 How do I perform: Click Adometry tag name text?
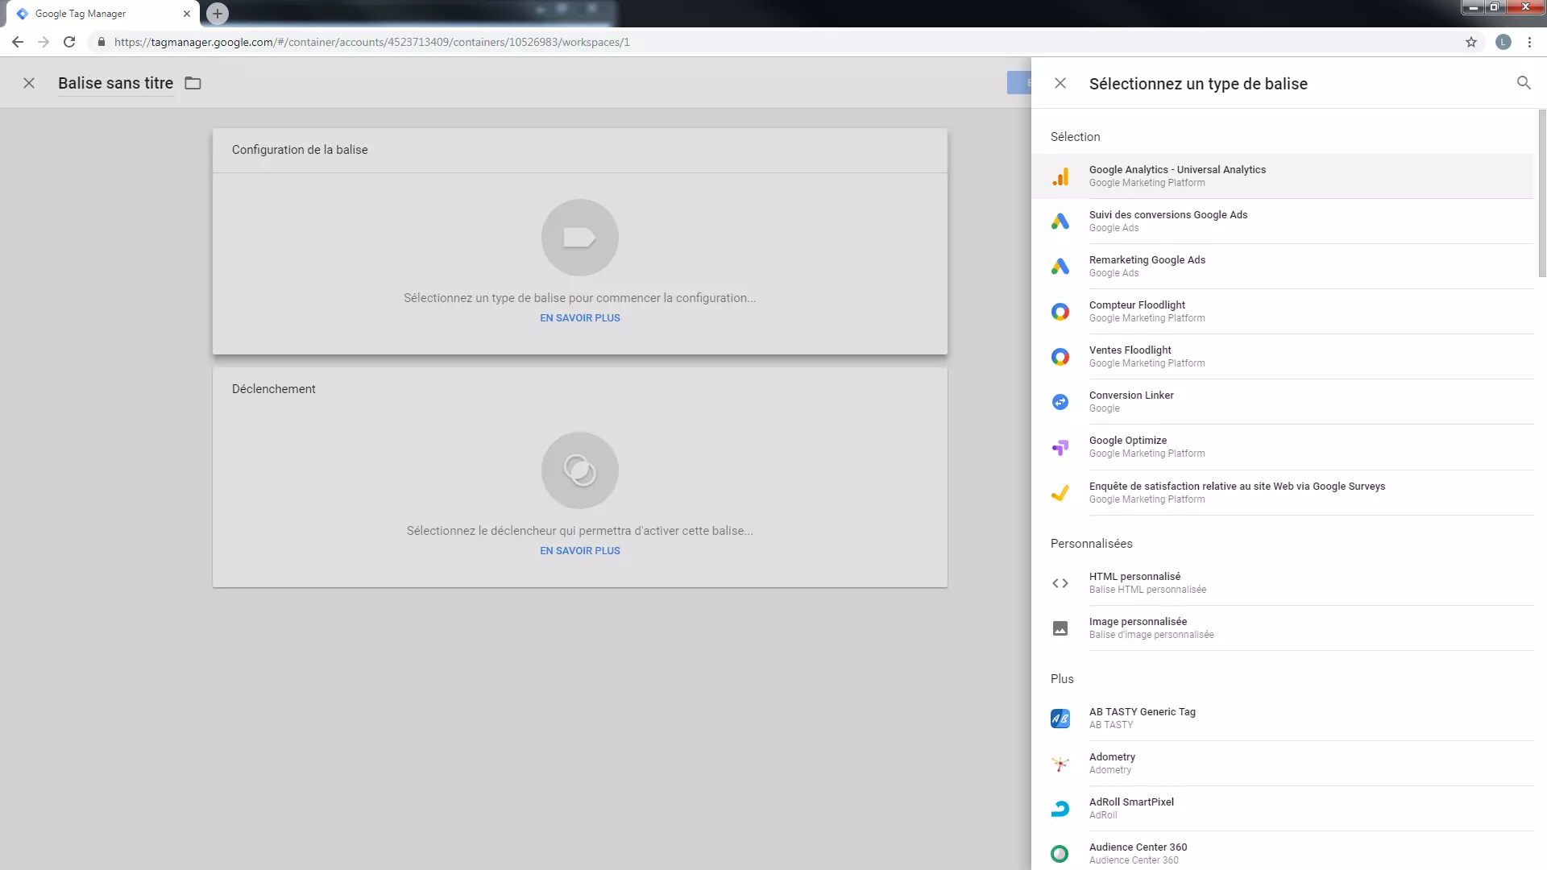coord(1112,757)
